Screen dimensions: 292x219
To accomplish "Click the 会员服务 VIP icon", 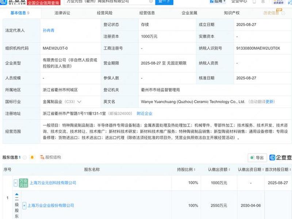I will click(x=278, y=2).
